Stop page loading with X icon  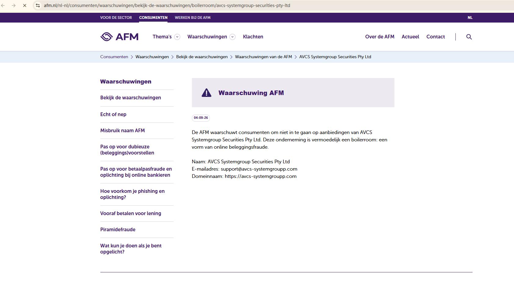(x=25, y=5)
